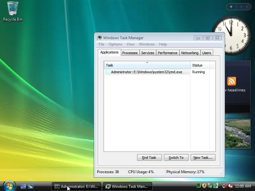Open the View menu
Viewport: 255px width, 191px height.
click(x=130, y=44)
